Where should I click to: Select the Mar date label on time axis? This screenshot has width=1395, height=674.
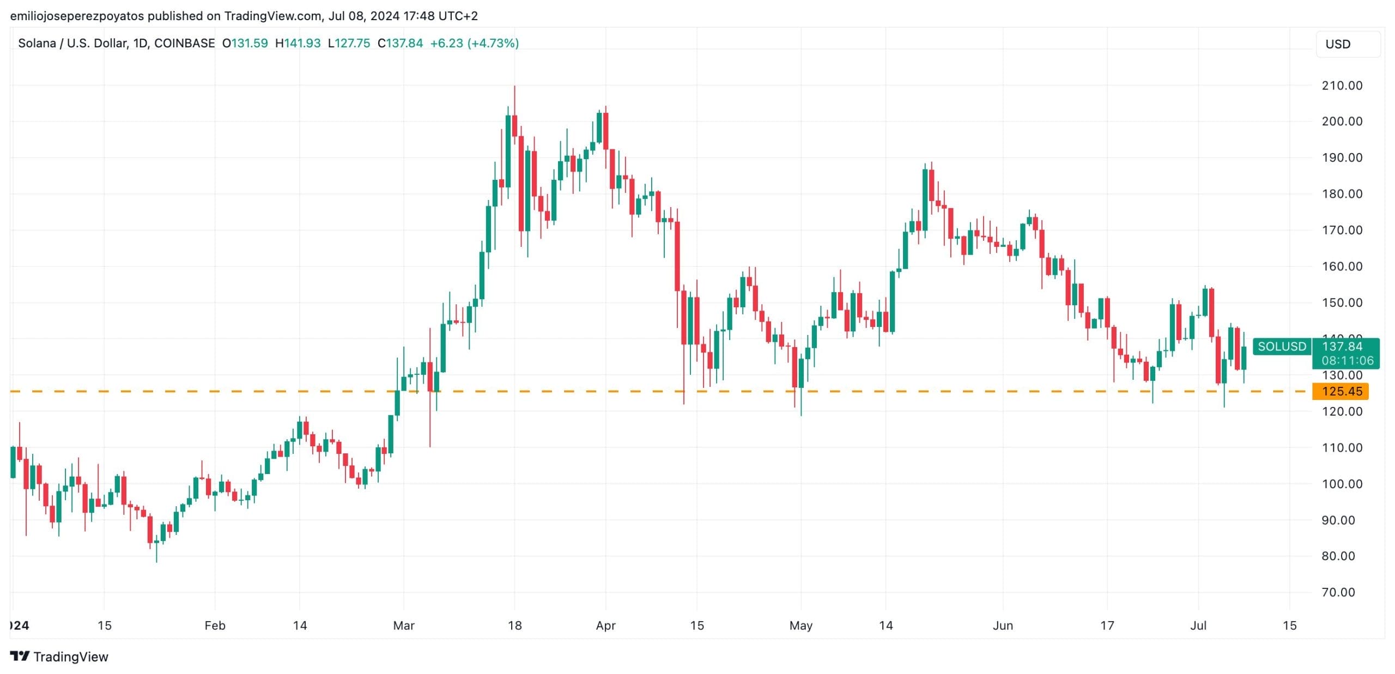[403, 626]
